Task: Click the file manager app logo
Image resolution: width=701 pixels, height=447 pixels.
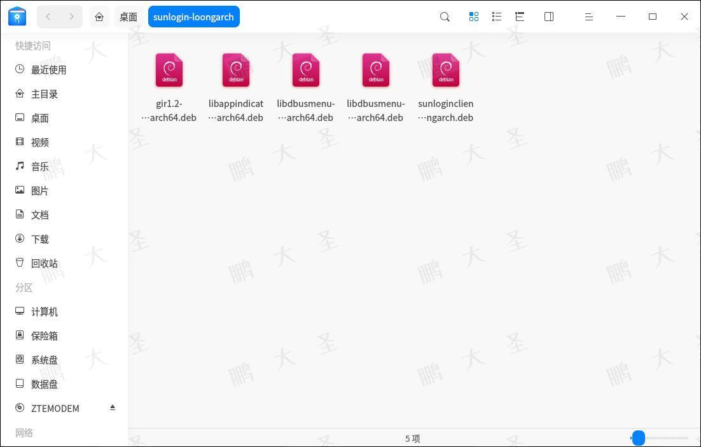Action: pos(17,17)
